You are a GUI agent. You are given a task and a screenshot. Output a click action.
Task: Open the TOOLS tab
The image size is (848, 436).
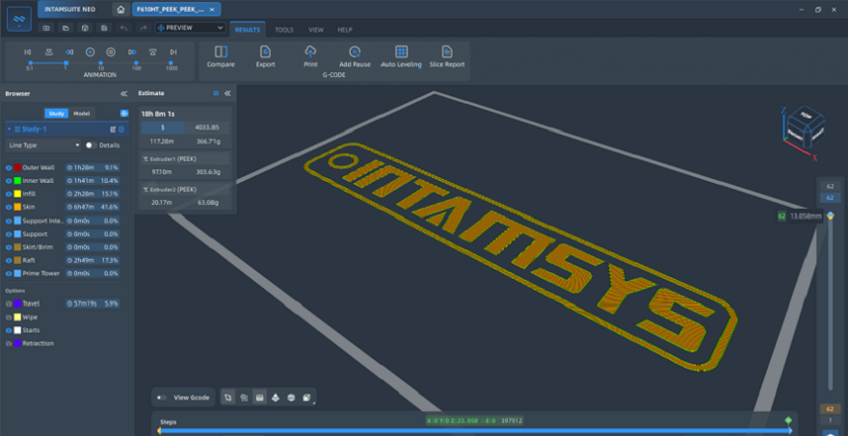tap(284, 30)
